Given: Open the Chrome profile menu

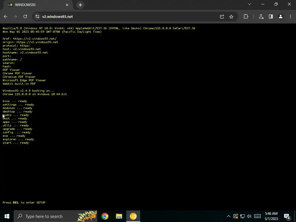Looking at the screenshot, I should tap(280, 16).
